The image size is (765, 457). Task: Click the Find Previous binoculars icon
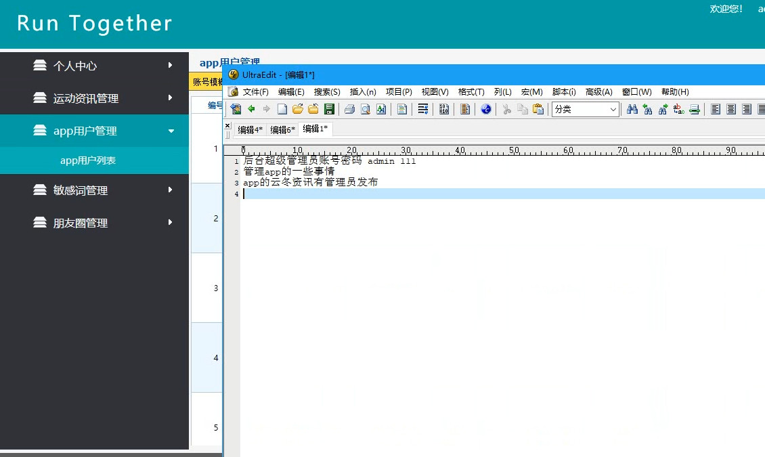647,109
